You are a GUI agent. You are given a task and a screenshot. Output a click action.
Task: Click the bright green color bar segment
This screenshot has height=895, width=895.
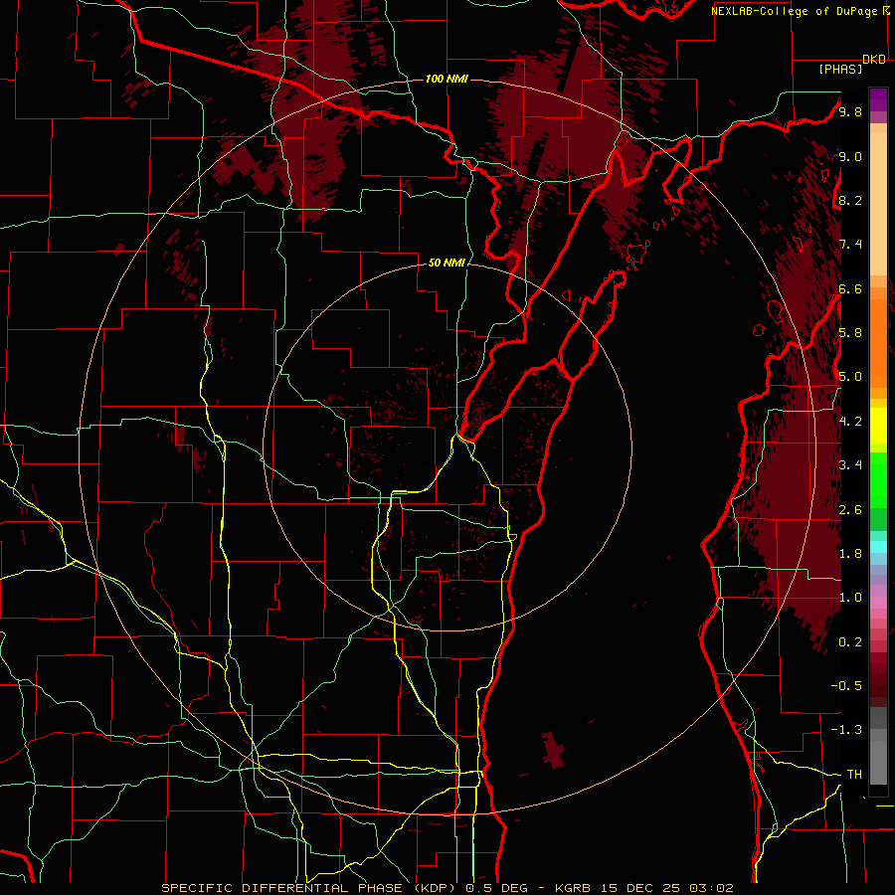pyautogui.click(x=878, y=479)
